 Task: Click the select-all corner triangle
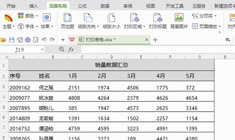click(6, 57)
